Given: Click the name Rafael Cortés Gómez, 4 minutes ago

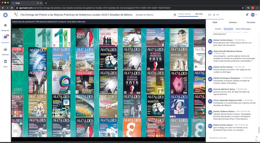Looking at the screenshot, I should tap(223, 40).
